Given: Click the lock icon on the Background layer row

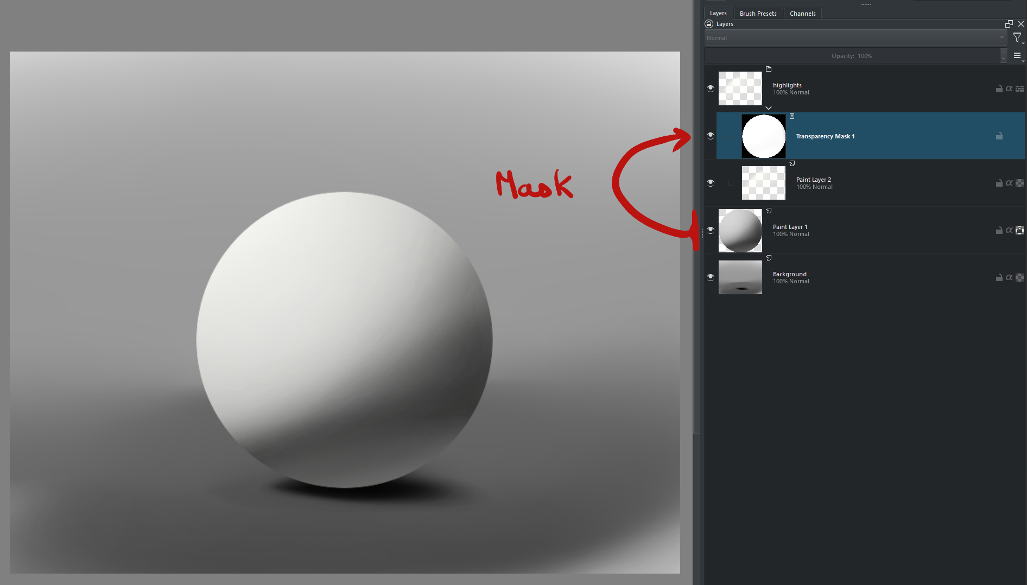Looking at the screenshot, I should [999, 277].
